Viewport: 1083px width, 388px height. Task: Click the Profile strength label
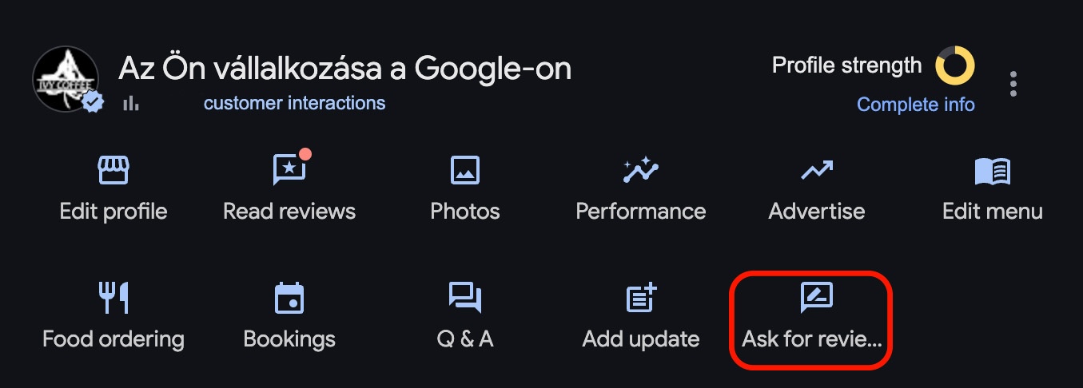point(846,65)
